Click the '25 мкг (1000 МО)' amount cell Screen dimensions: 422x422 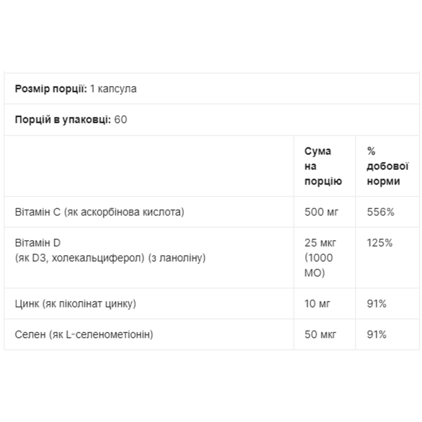(320, 258)
